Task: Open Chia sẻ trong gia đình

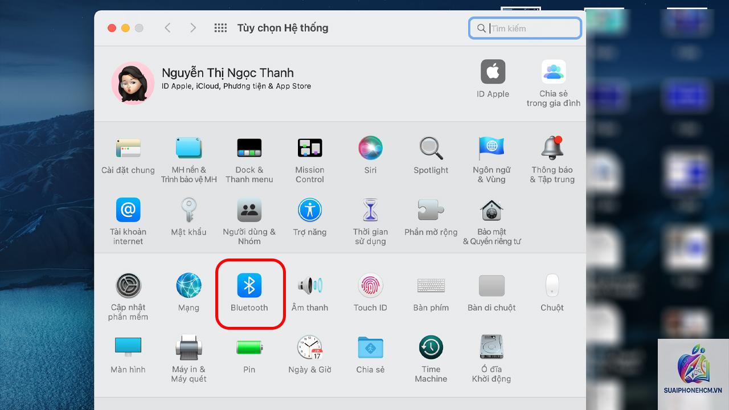Action: point(554,72)
